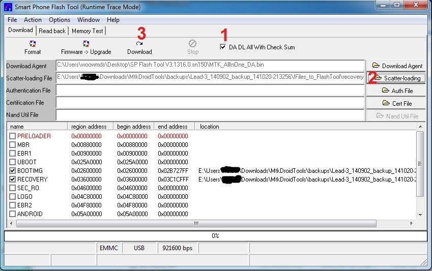Screen dimensions: 432x271
Task: Click the Firmware -> Upgrade icon
Action: coord(86,44)
